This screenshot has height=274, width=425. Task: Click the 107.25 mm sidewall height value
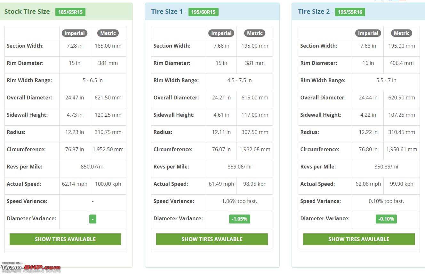402,115
